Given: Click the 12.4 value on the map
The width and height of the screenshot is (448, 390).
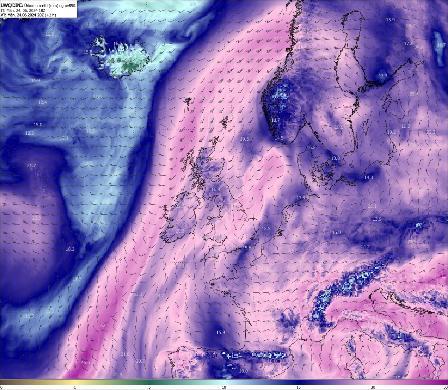Looking at the screenshot, I should point(42,102).
